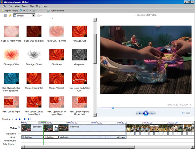Select the first dollvideo clip on Video track
195x149 pixels.
tap(32, 128)
